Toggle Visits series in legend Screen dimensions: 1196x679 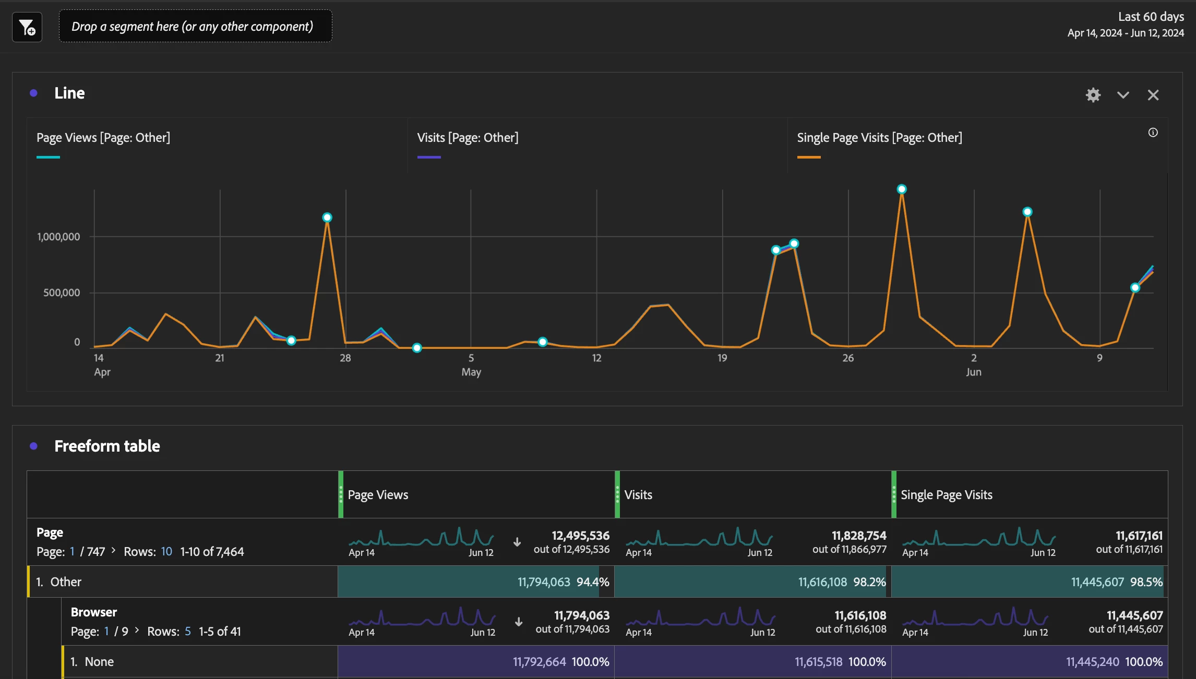click(468, 138)
